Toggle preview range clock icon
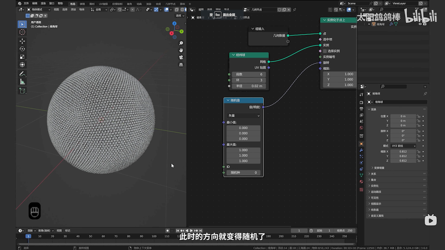Image resolution: width=445 pixels, height=250 pixels. 311,231
